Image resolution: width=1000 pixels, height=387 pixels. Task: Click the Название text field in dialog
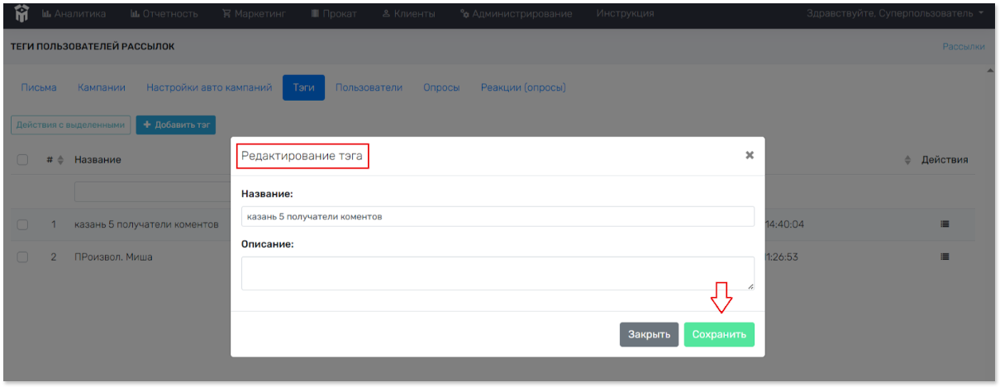498,216
